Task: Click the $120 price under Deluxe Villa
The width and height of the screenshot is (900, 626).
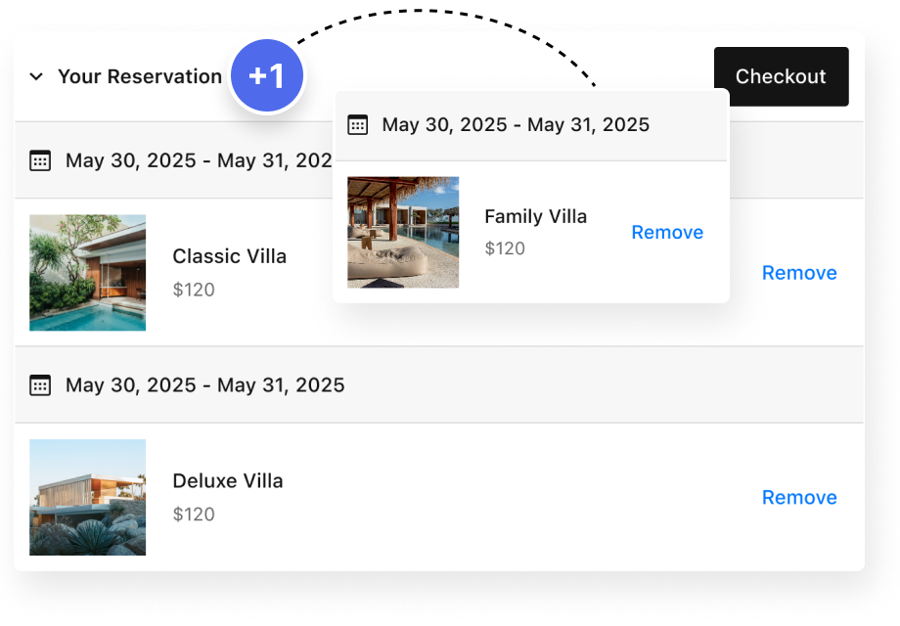Action: [x=194, y=514]
